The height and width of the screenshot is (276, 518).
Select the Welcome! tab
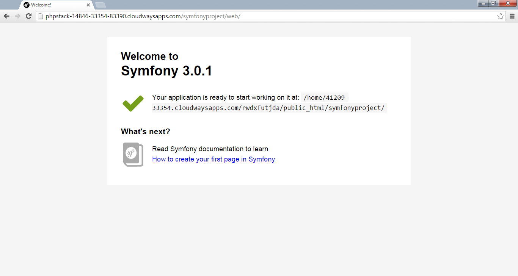pyautogui.click(x=57, y=5)
